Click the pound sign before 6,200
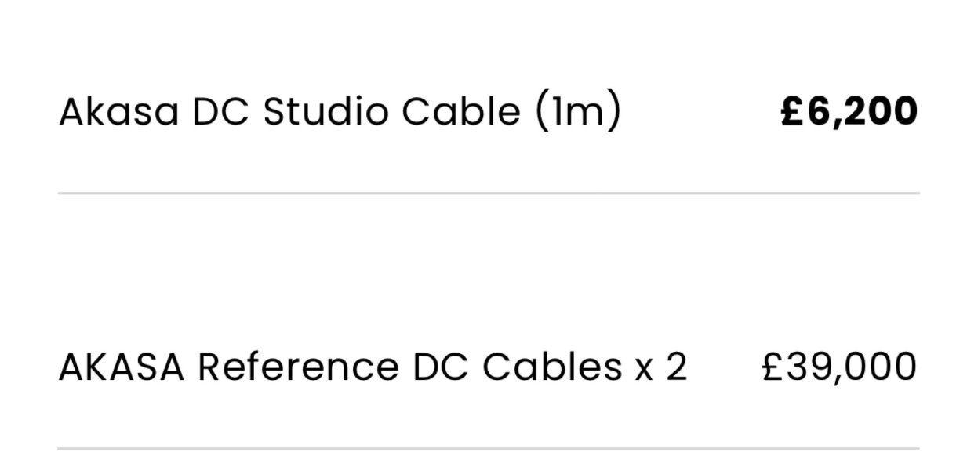 pos(794,112)
